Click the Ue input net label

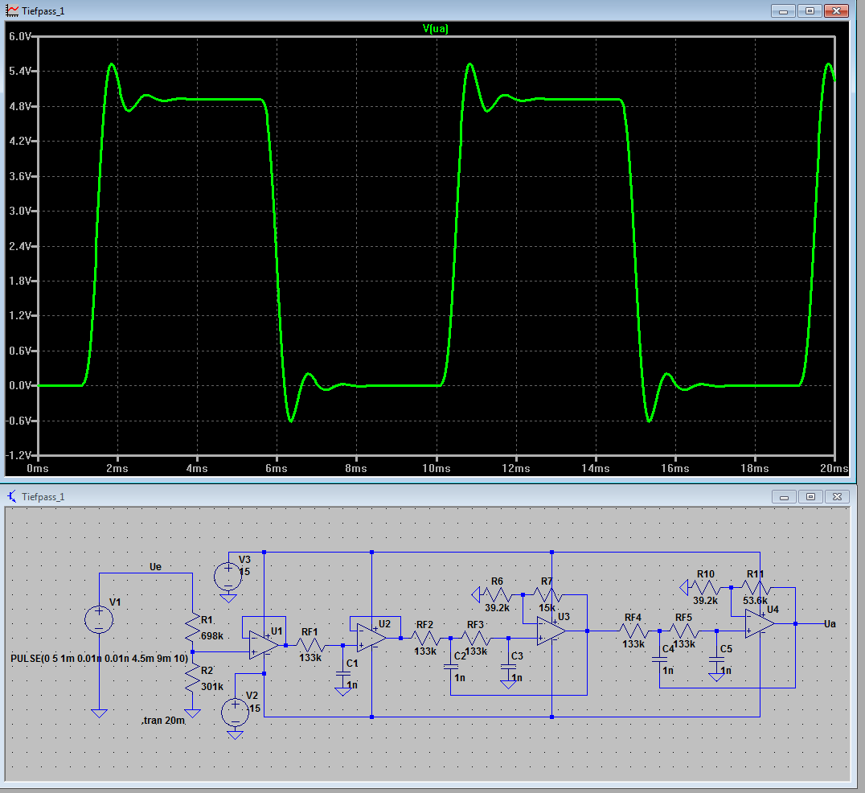click(156, 567)
